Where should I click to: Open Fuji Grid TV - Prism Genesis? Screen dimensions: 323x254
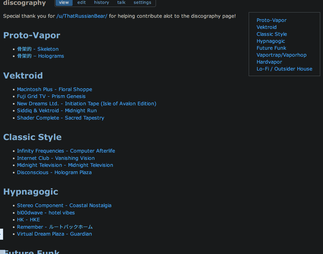tap(51, 97)
